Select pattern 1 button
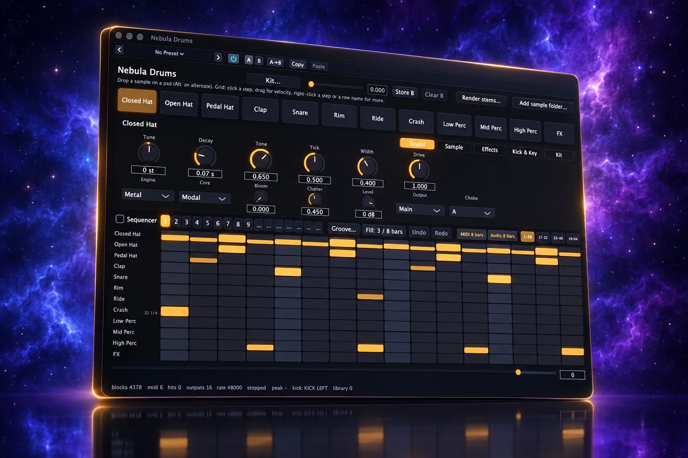 pyautogui.click(x=165, y=221)
